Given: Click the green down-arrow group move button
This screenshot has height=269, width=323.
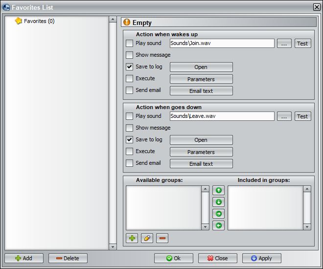Looking at the screenshot, I should click(x=219, y=202).
